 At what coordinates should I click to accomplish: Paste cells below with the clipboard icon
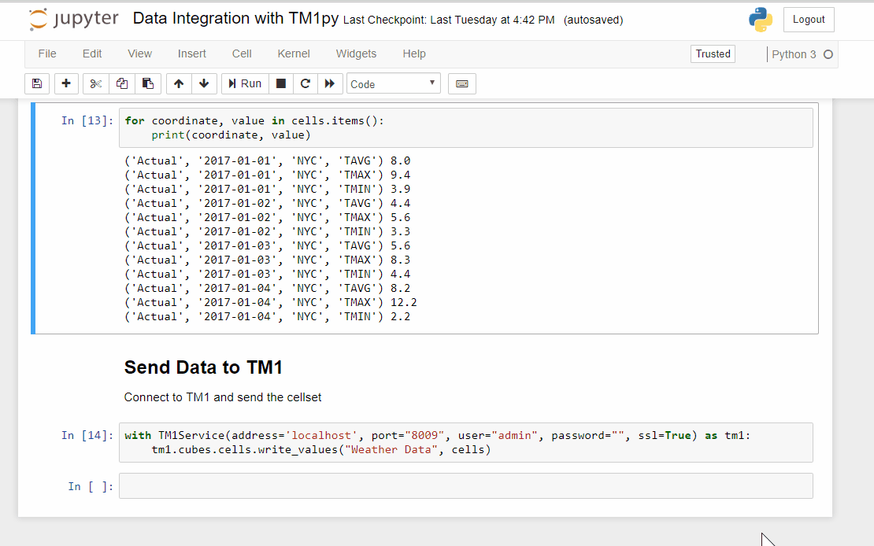click(147, 83)
